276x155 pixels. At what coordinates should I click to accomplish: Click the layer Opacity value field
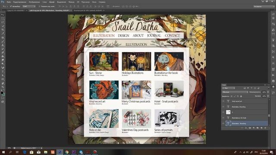(264, 92)
